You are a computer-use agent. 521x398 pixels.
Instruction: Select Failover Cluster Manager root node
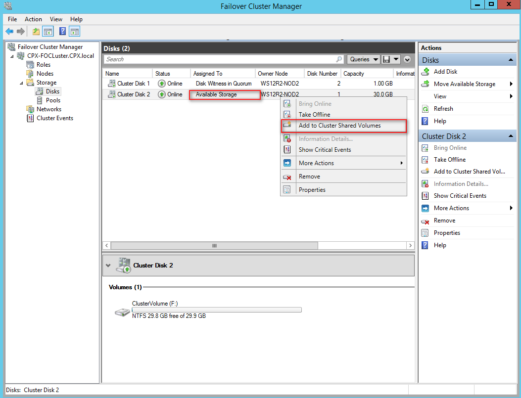50,47
